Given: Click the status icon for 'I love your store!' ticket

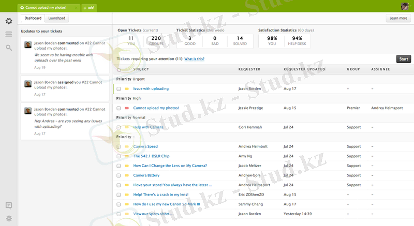Looking at the screenshot, I should pyautogui.click(x=127, y=185).
